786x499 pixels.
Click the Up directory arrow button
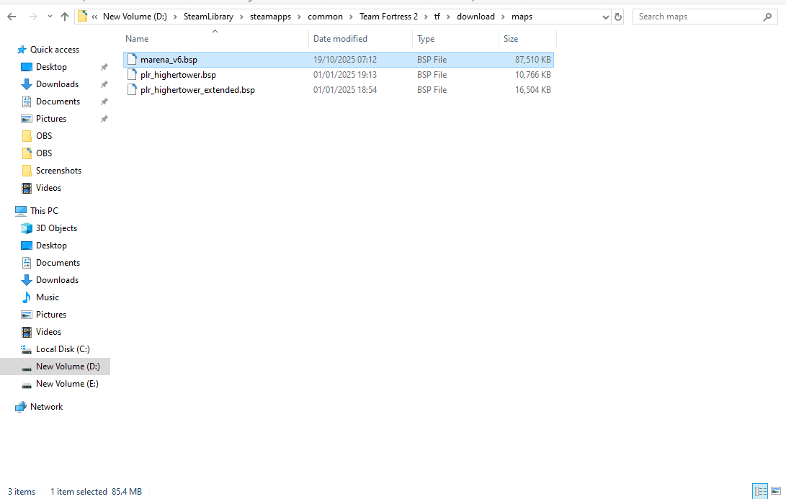pos(65,17)
